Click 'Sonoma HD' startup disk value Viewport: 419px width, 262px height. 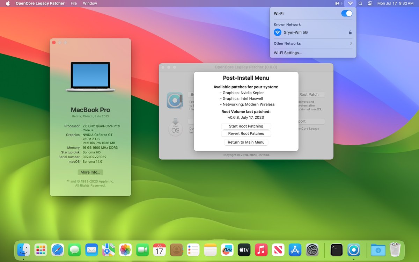[x=91, y=152]
